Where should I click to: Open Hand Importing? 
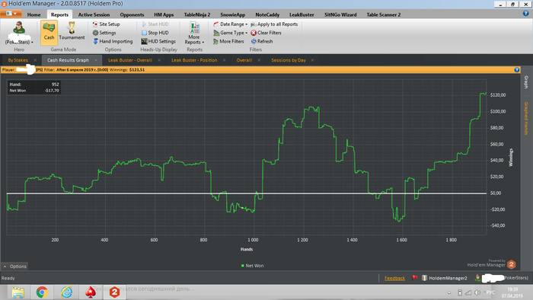coord(113,41)
